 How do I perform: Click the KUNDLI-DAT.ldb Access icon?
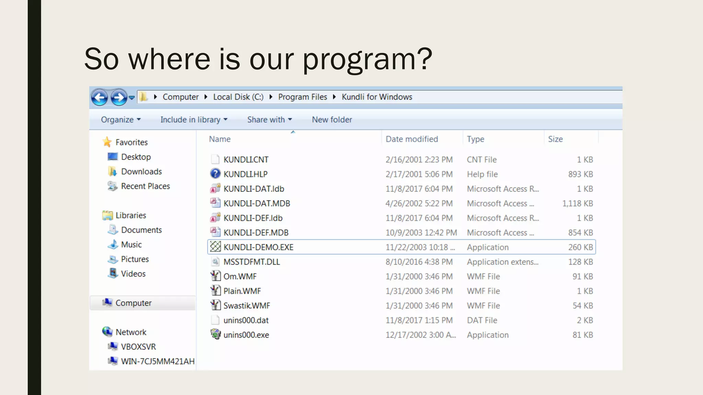tap(215, 189)
